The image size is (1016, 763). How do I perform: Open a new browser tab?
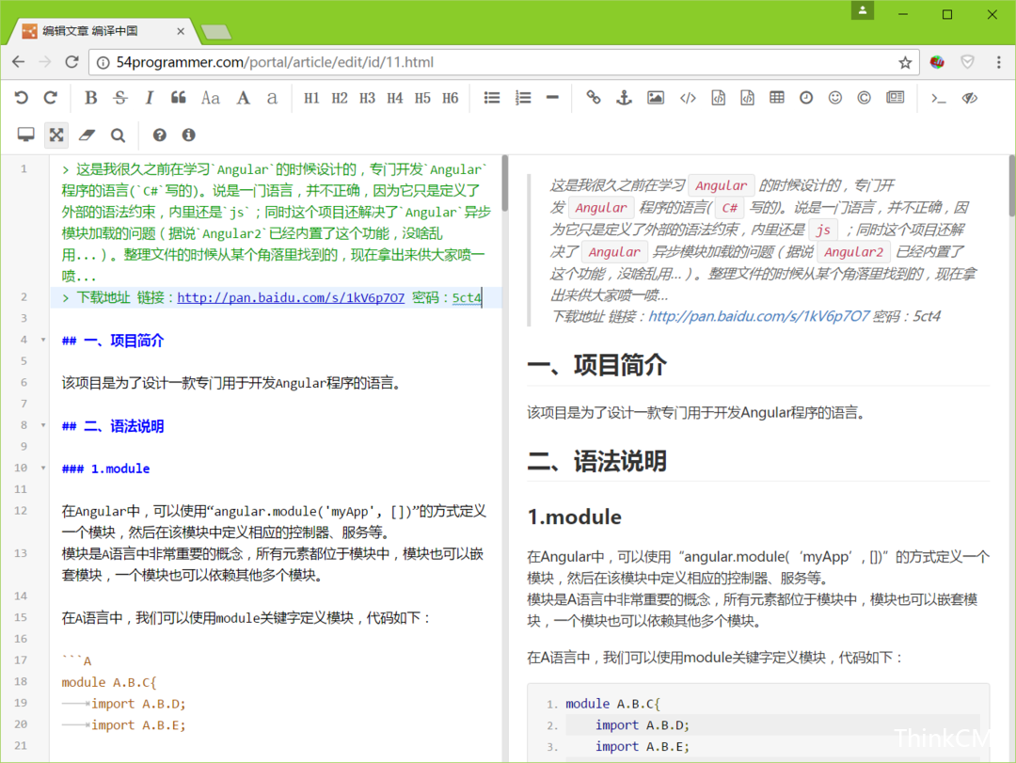215,31
